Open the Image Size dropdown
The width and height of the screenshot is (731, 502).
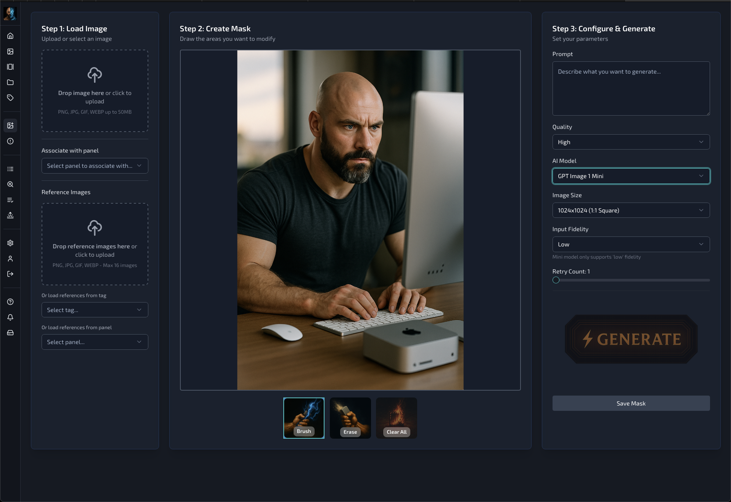pyautogui.click(x=631, y=210)
